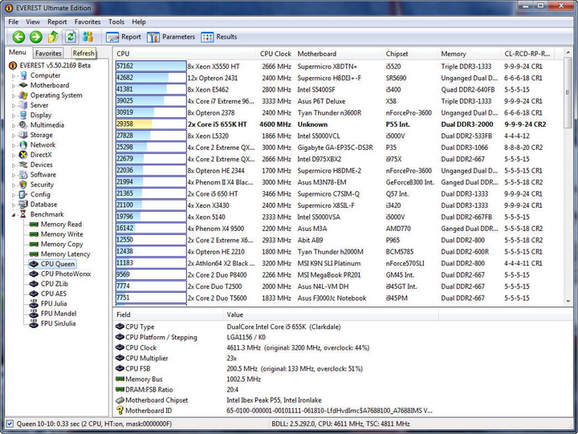
Task: Open the Parameters toolbar button
Action: 171,37
